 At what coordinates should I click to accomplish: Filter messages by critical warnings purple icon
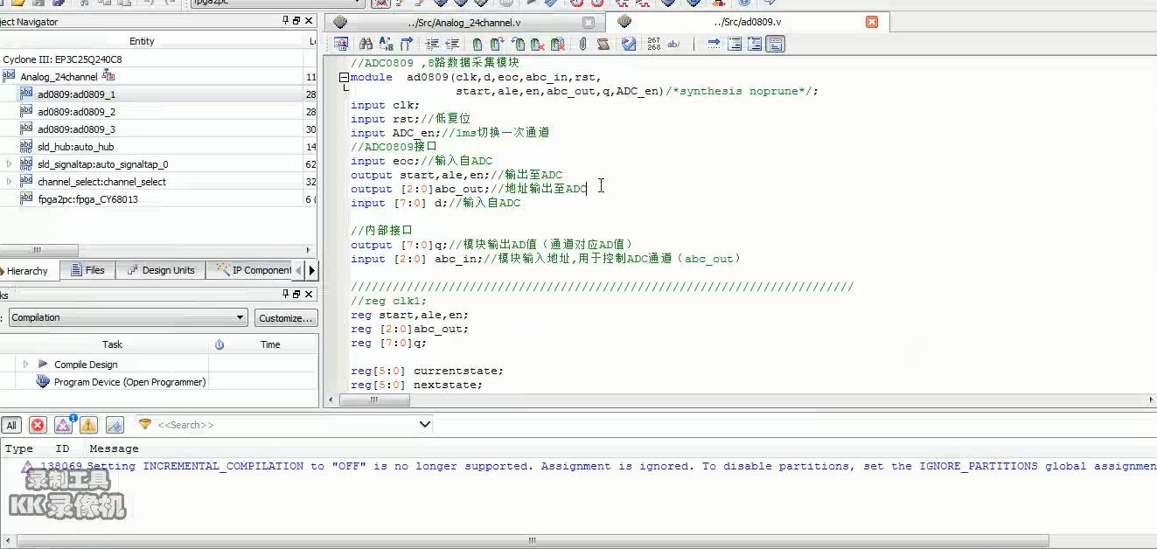coord(63,425)
